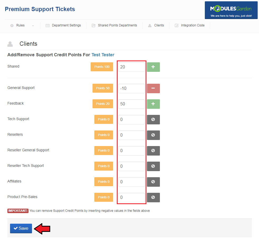The width and height of the screenshot is (259, 239).
Task: Open the Rules menu
Action: point(20,25)
